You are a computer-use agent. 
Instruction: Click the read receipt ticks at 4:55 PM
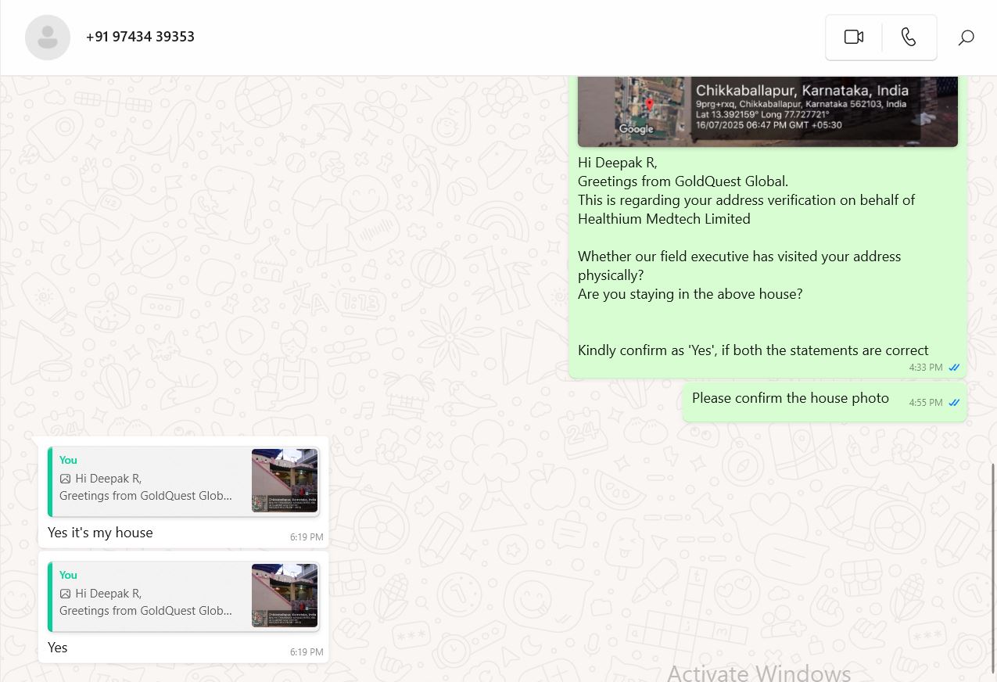pyautogui.click(x=954, y=403)
